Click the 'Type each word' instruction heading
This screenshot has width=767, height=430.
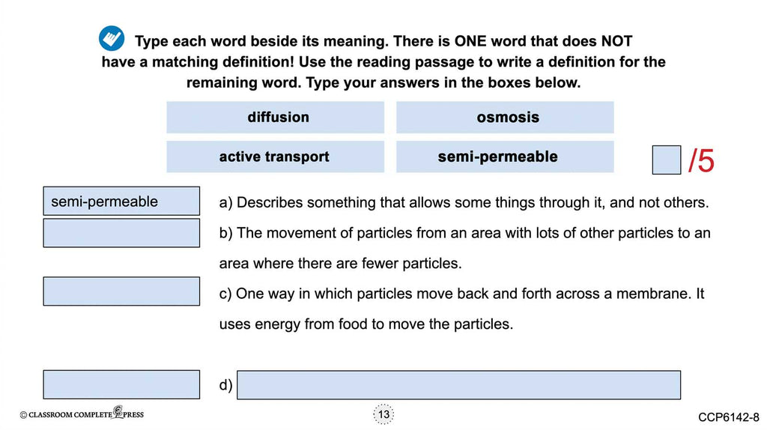[383, 61]
